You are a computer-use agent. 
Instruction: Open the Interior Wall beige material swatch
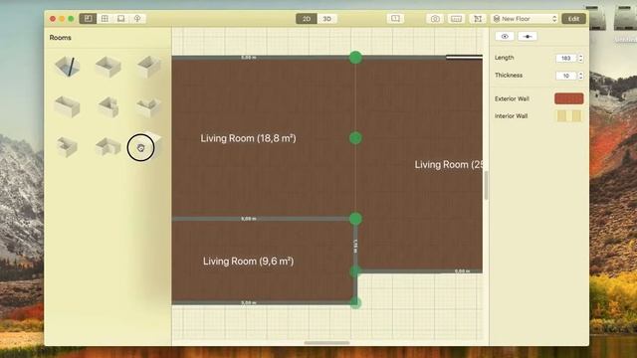click(x=568, y=116)
